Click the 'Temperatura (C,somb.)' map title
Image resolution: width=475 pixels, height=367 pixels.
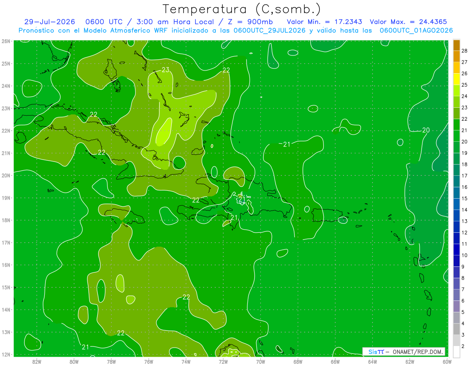[241, 9]
